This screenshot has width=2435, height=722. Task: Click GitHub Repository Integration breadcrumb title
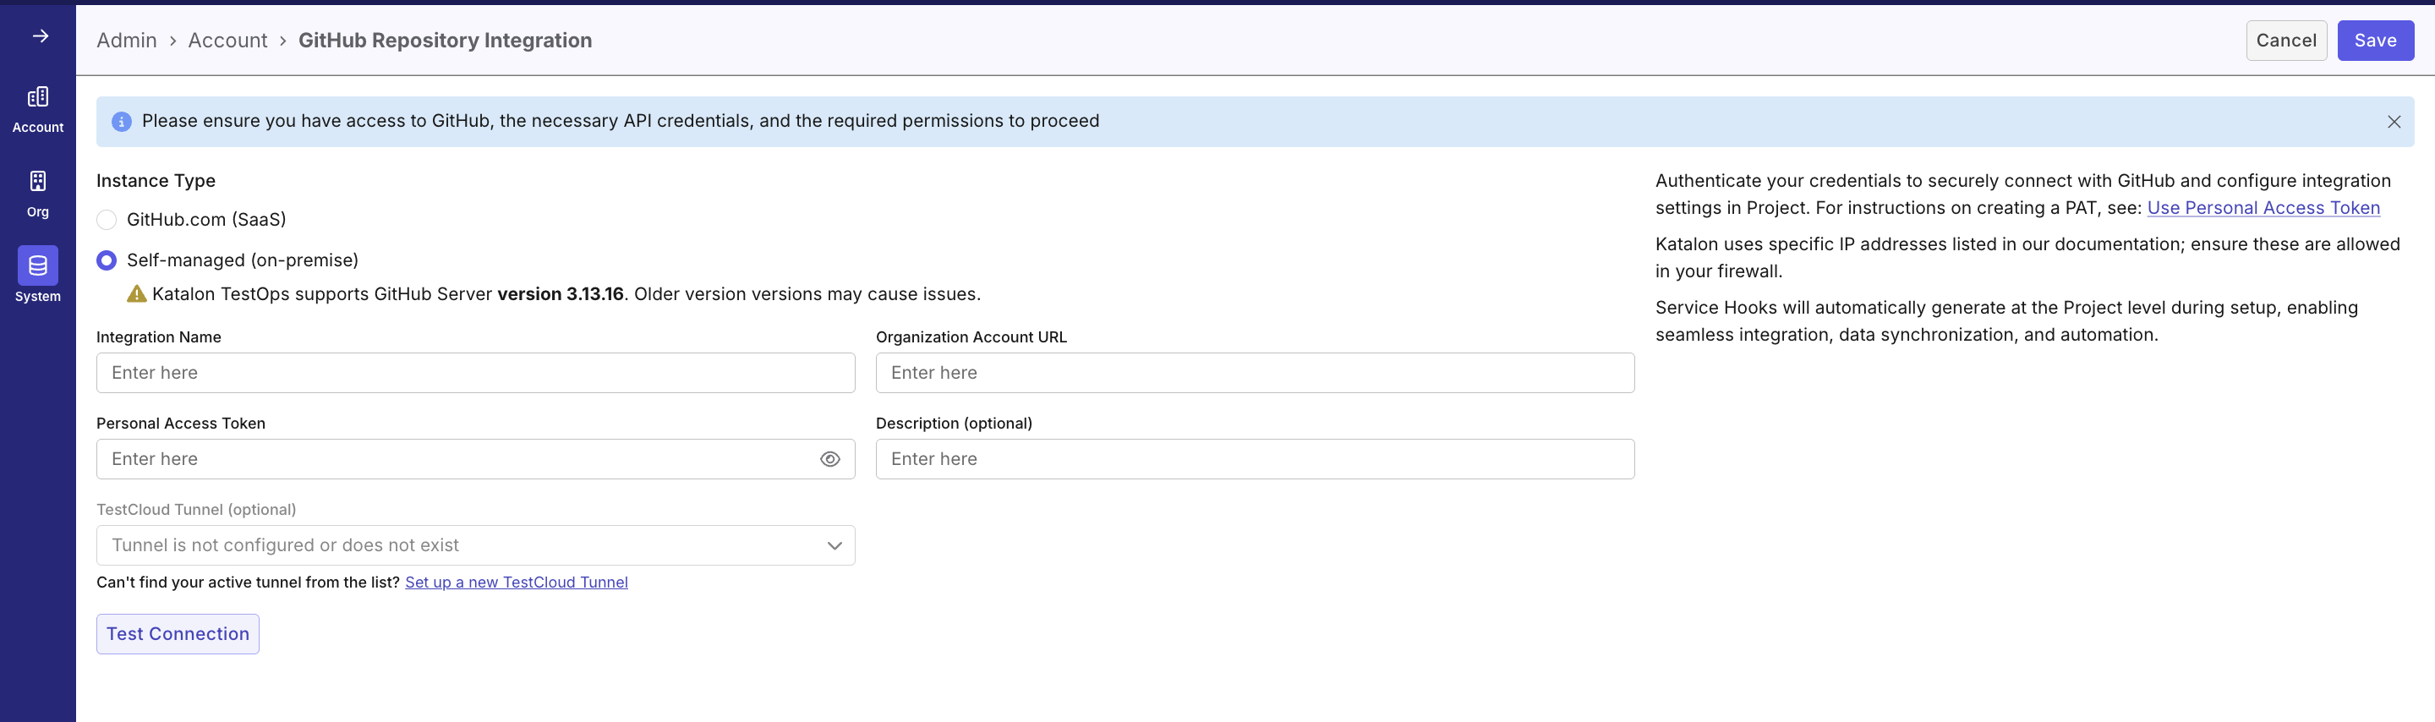click(446, 41)
